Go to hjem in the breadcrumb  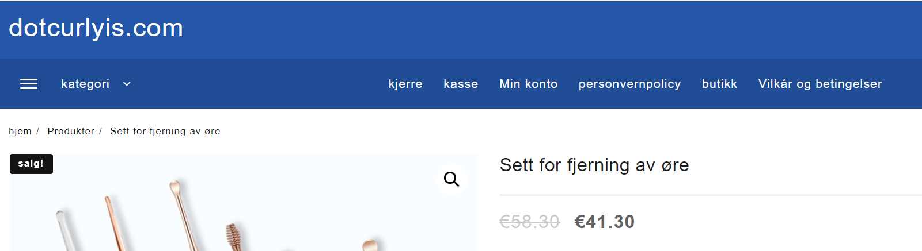pos(20,131)
